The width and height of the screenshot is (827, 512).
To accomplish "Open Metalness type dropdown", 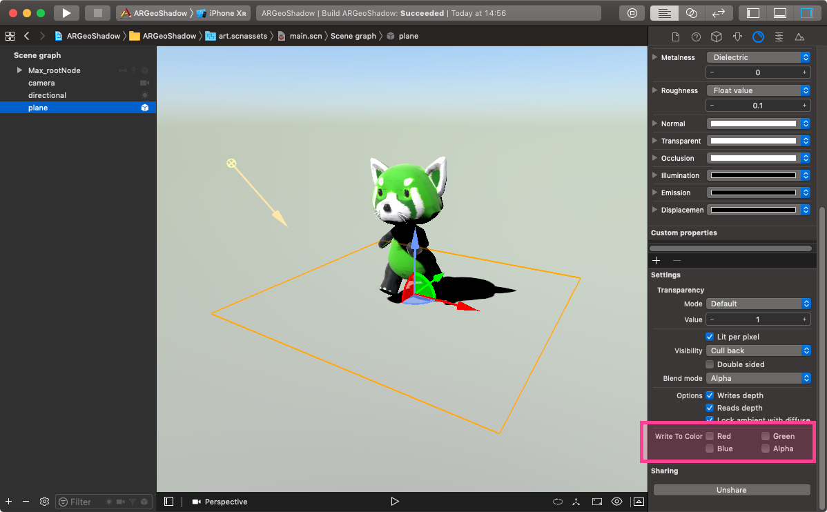I will coord(759,57).
